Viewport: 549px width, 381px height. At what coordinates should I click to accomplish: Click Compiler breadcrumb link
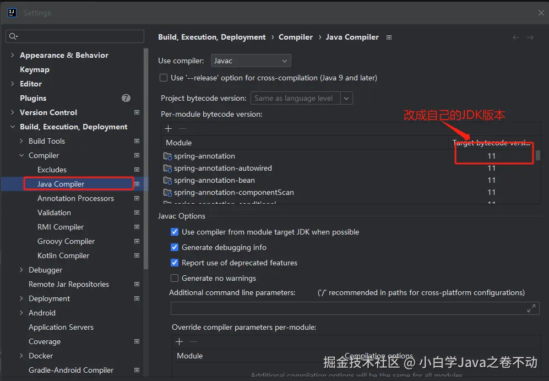296,37
